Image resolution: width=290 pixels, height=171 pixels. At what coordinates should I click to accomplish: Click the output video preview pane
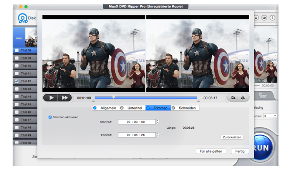click(198, 54)
